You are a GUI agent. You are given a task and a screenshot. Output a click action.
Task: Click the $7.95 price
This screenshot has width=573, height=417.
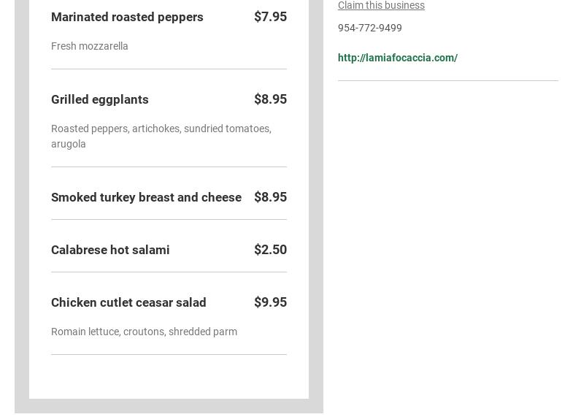point(270,17)
